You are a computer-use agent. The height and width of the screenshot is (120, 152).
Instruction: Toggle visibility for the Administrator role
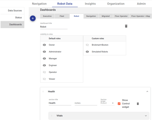point(44,52)
